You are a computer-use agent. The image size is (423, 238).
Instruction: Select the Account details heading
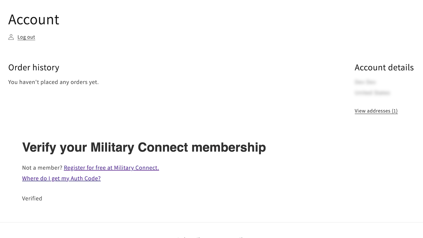click(384, 68)
